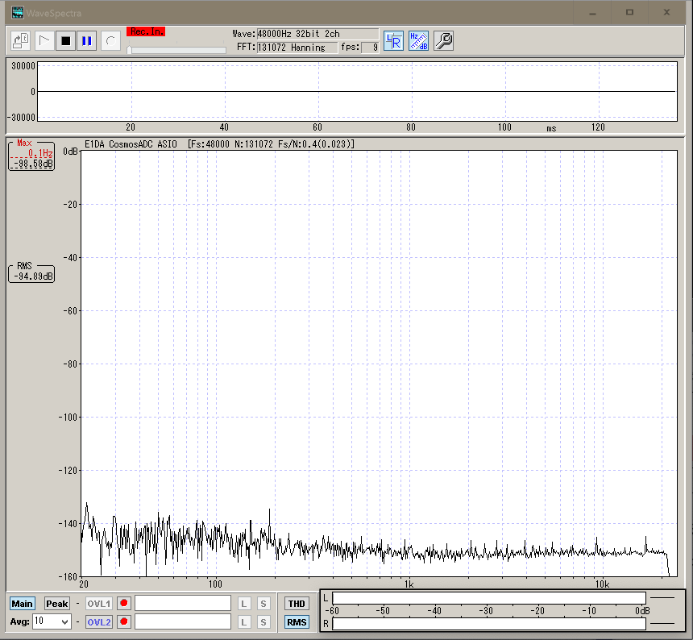The height and width of the screenshot is (640, 693).
Task: Click the FFT field 131072 Hanning
Action: pyautogui.click(x=297, y=48)
